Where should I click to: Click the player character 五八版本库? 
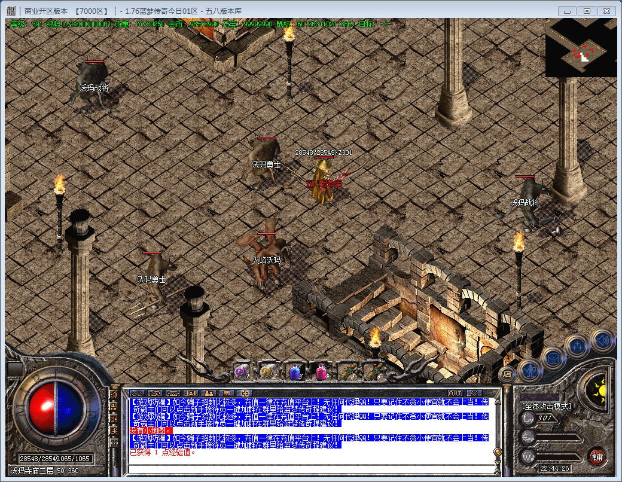pos(324,182)
